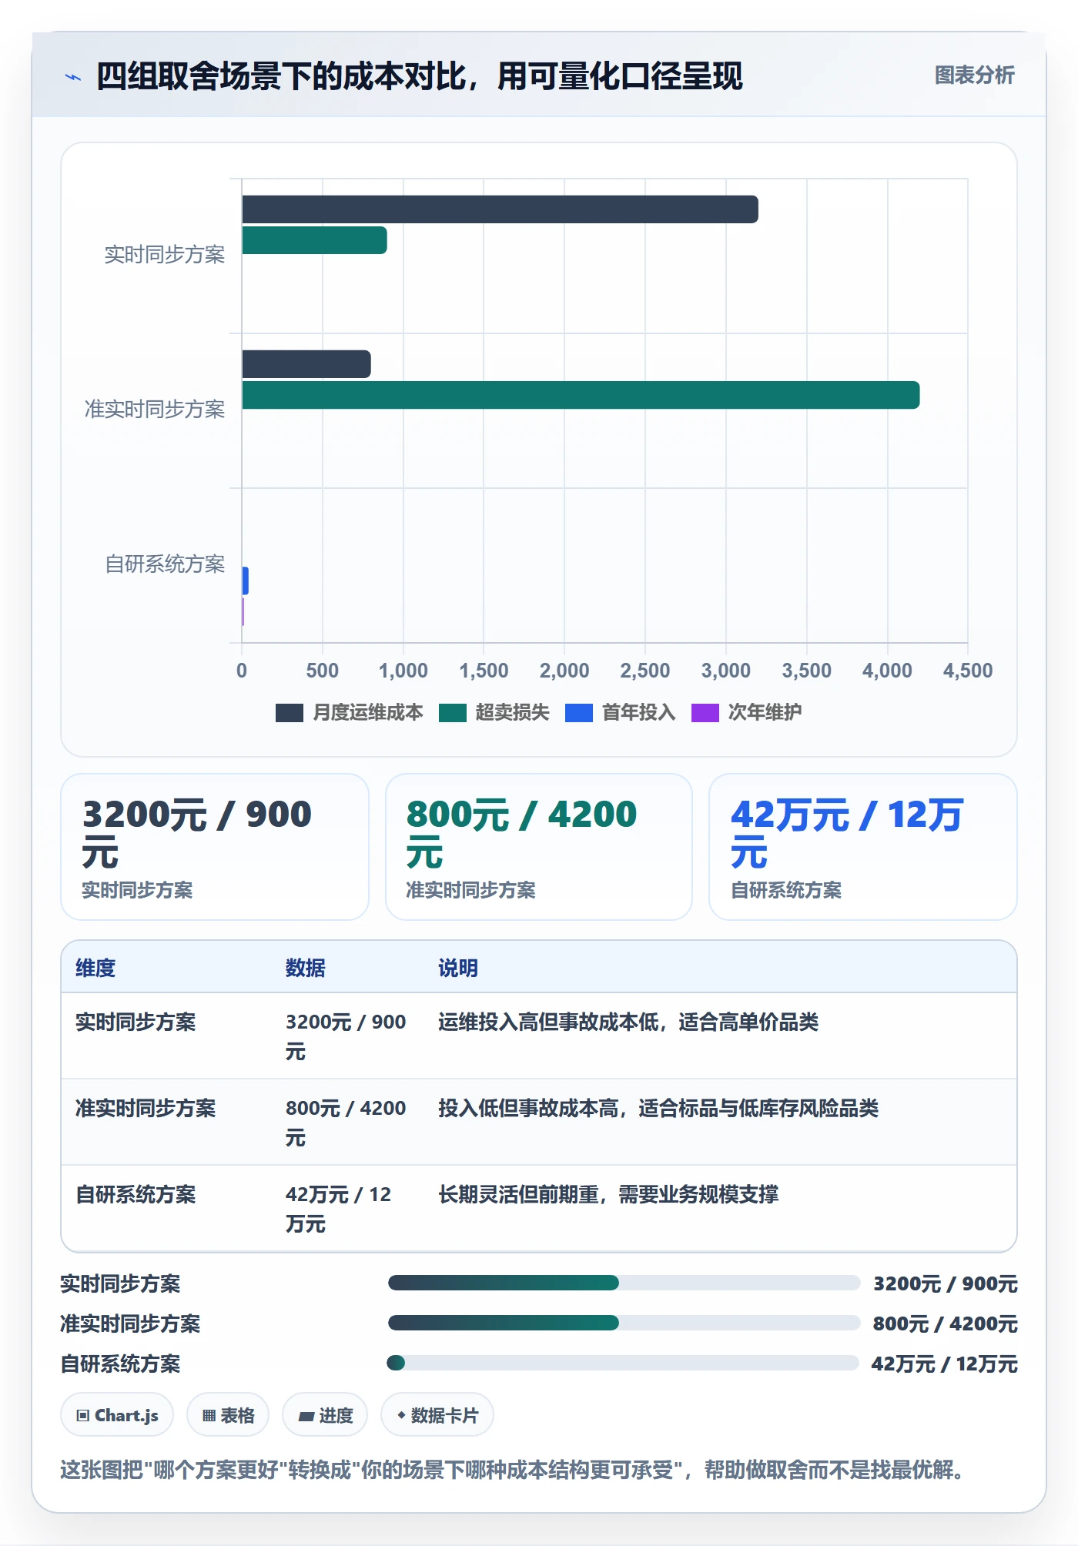Screen dimensions: 1078x1546
Task: Select the Chart.js tag
Action: (x=117, y=1415)
